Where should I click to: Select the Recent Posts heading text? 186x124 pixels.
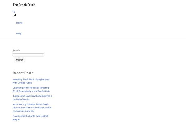click(x=23, y=73)
